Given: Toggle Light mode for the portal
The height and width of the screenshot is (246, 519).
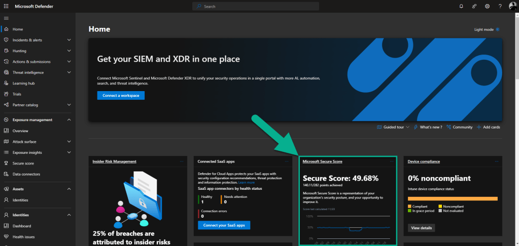Looking at the screenshot, I should point(486,29).
